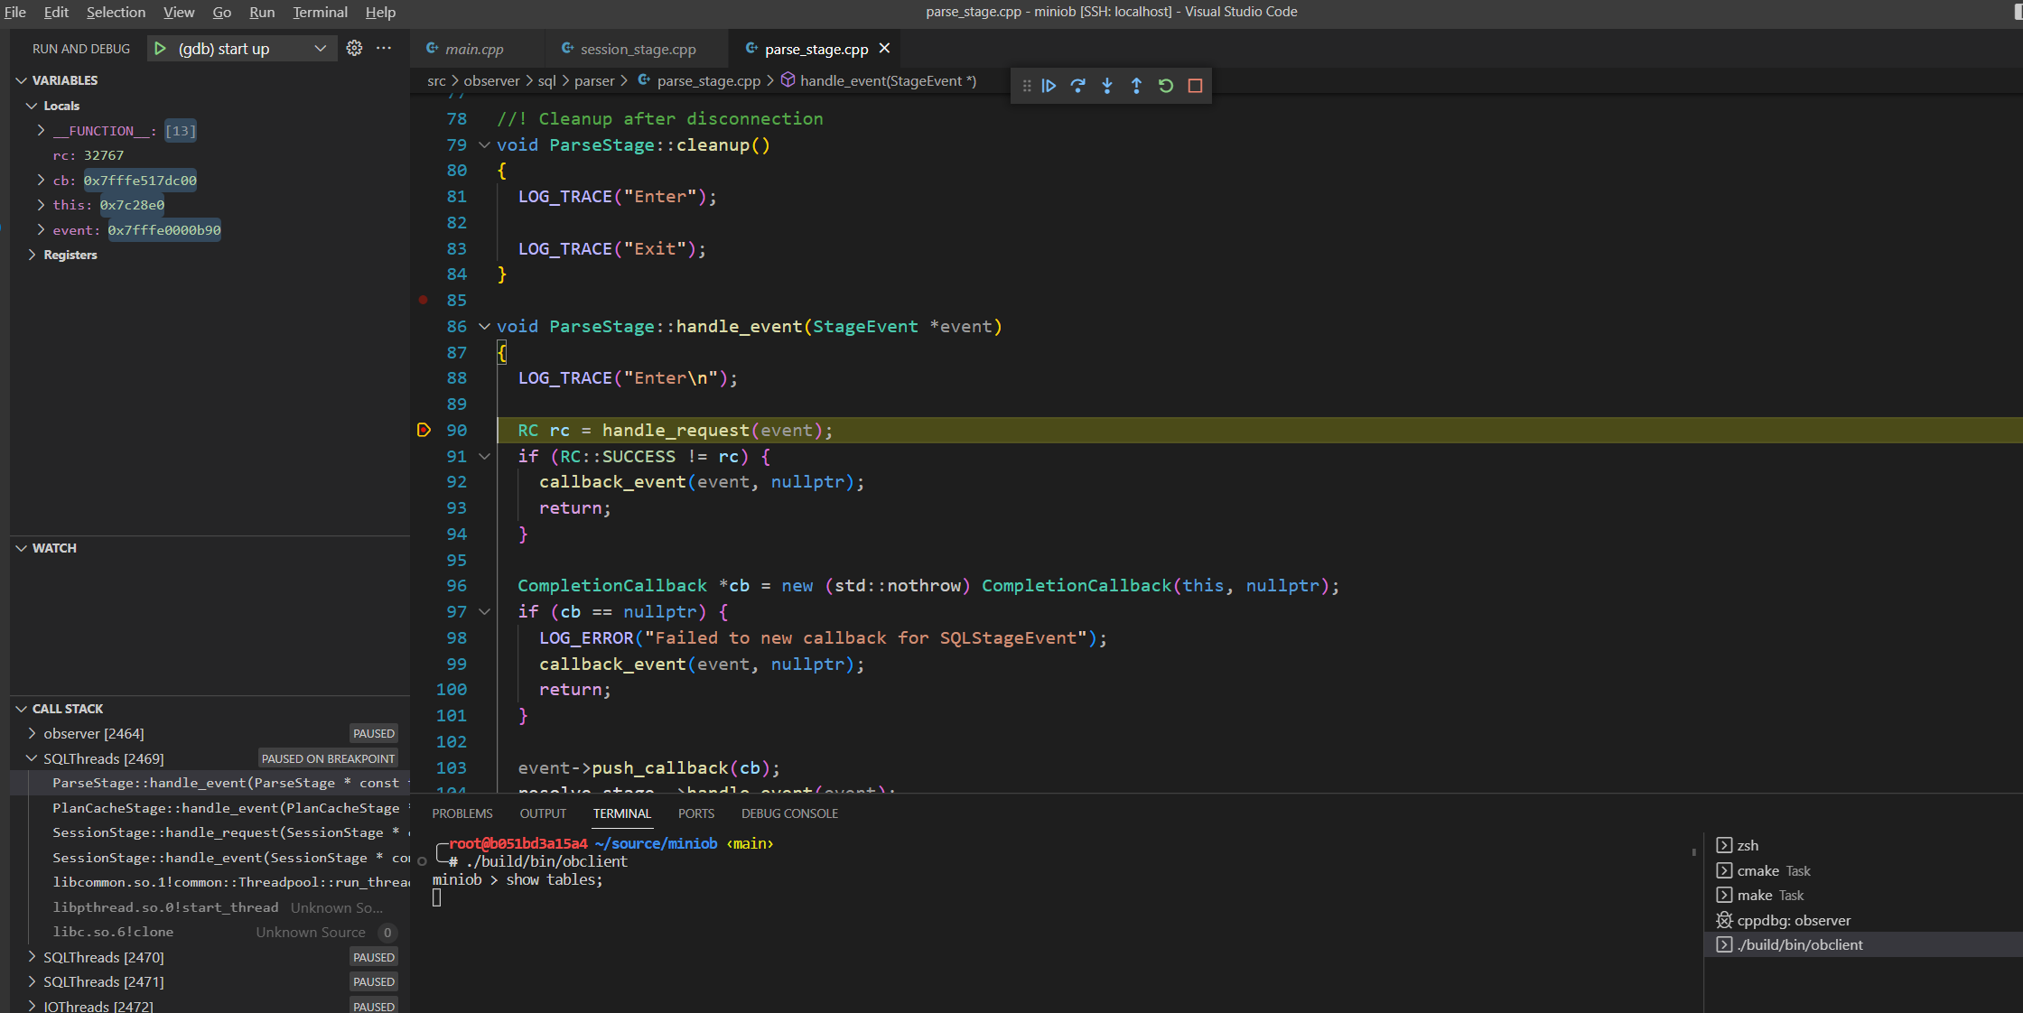Image resolution: width=2023 pixels, height=1013 pixels.
Task: Click terminal input field
Action: pos(439,898)
